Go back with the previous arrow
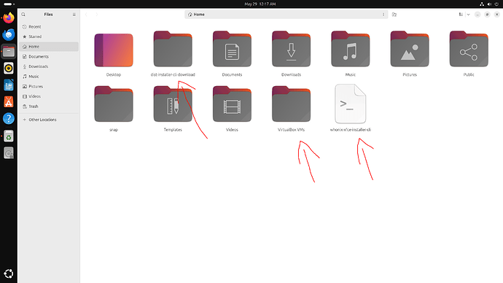Screen dimensions: 503x283 pyautogui.click(x=86, y=15)
